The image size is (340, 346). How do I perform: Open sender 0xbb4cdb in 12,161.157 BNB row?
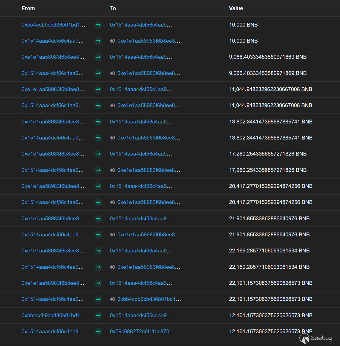click(53, 316)
